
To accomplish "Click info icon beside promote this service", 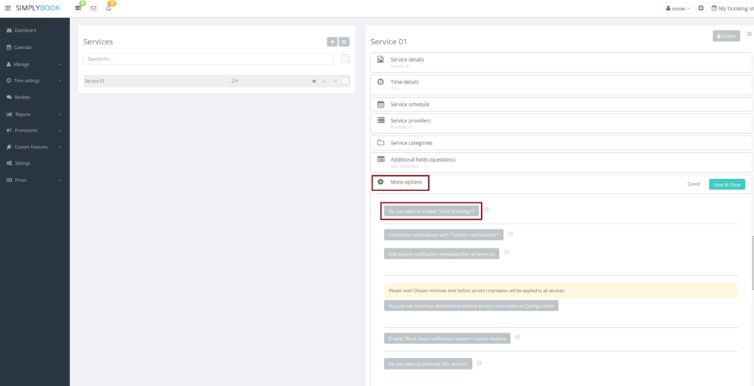I will tap(480, 363).
